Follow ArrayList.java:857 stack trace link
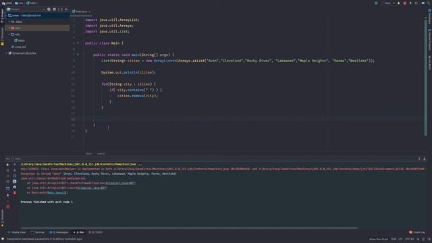Viewport: 432px width, 243px height. (91, 188)
